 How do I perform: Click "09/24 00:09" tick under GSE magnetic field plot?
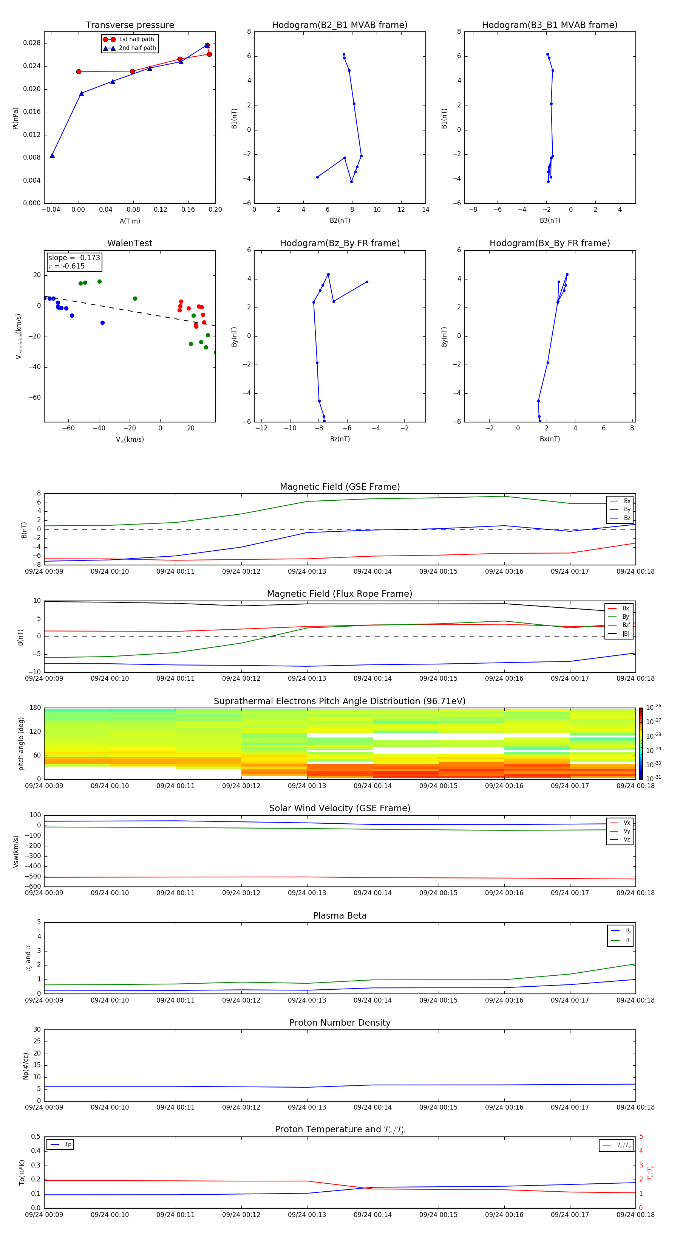[x=44, y=572]
